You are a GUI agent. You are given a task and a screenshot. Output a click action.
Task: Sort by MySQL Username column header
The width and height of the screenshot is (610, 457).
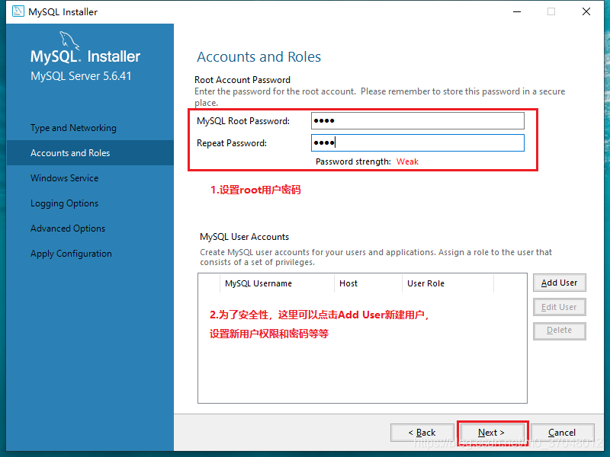[277, 283]
